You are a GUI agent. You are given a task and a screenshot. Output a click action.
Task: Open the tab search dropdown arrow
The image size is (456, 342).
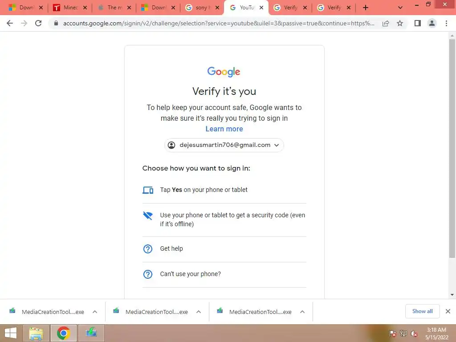[400, 8]
